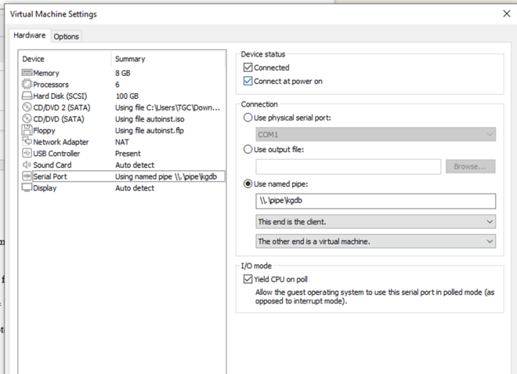Expand 'The other end is a virtual machine' dropdown
Viewport: 517px width, 374px height.
tap(376, 241)
